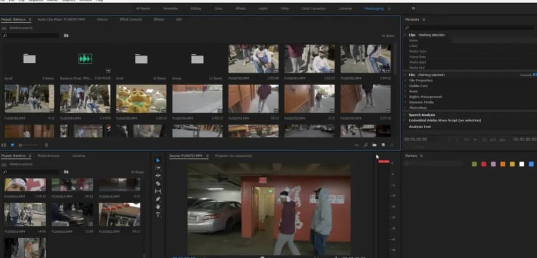Select the Track Select Forward tool
Image resolution: width=537 pixels, height=258 pixels.
point(158,168)
